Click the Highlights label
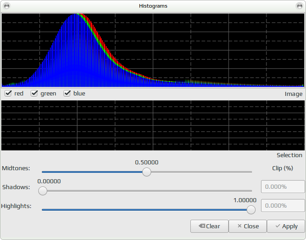The image size is (306, 240). 16,206
